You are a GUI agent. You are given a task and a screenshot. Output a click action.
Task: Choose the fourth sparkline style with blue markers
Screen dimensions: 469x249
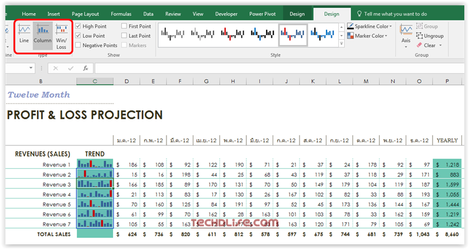click(x=263, y=34)
